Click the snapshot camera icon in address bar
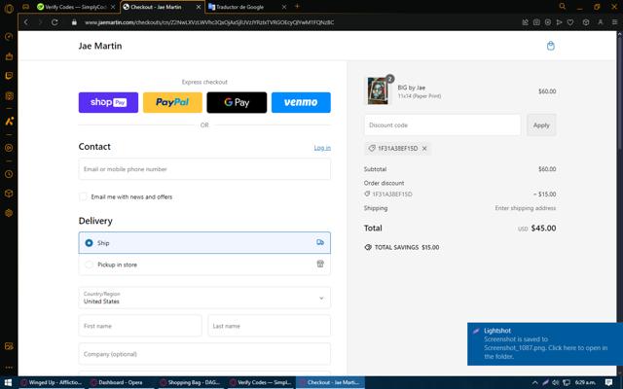Image resolution: width=623 pixels, height=389 pixels. coord(536,22)
